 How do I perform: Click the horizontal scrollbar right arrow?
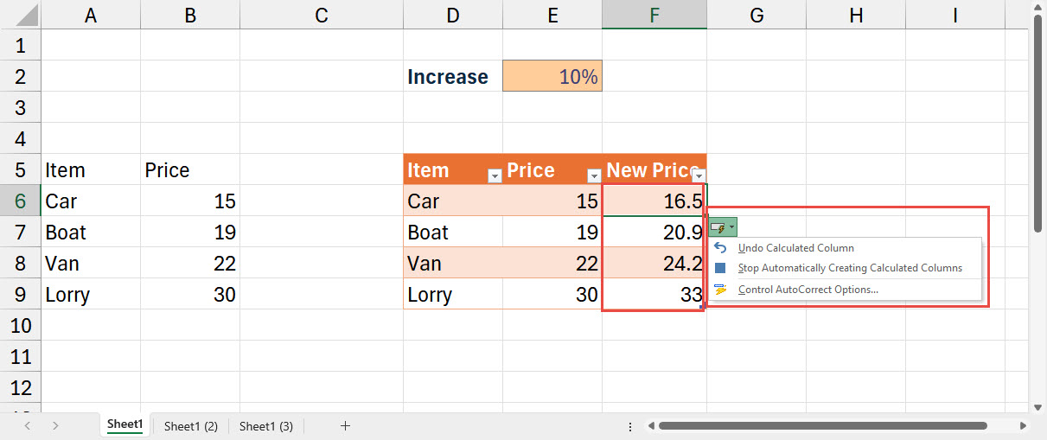point(1025,426)
